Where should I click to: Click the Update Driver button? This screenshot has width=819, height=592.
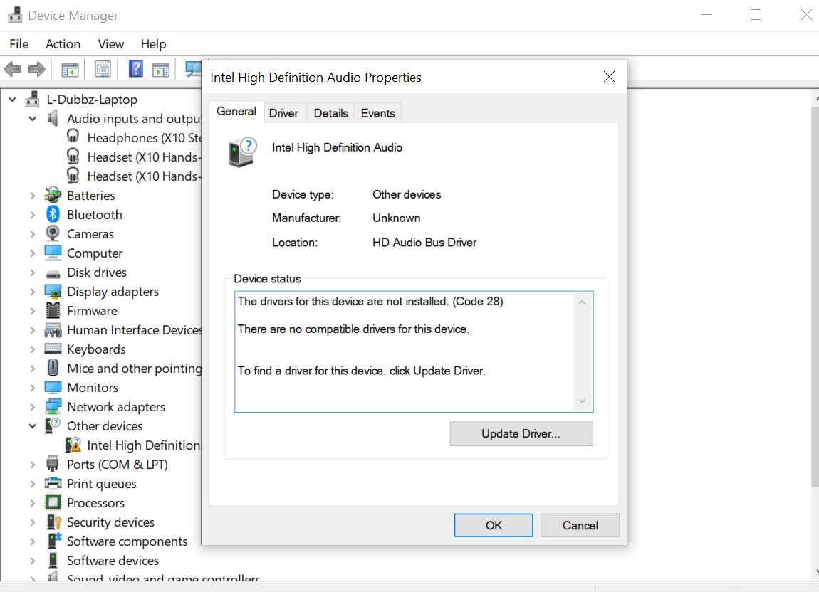tap(521, 434)
